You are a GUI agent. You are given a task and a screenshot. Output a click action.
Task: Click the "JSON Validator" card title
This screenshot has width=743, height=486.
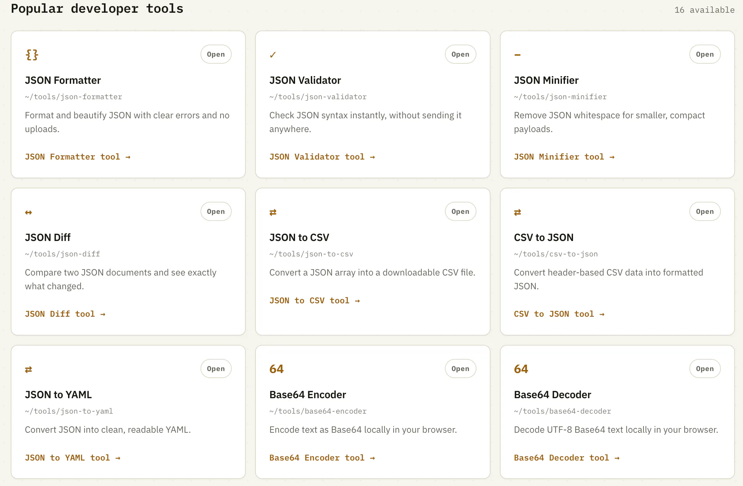coord(305,80)
